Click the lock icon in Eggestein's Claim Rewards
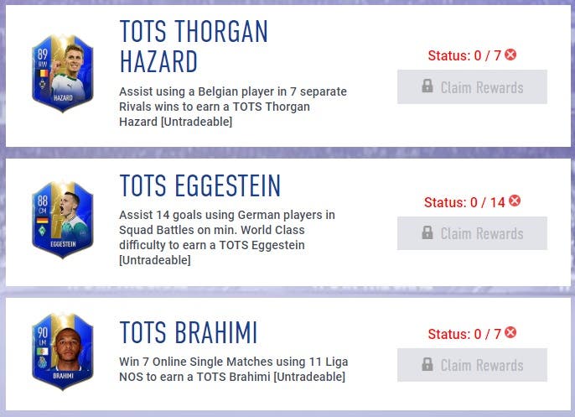 [427, 232]
